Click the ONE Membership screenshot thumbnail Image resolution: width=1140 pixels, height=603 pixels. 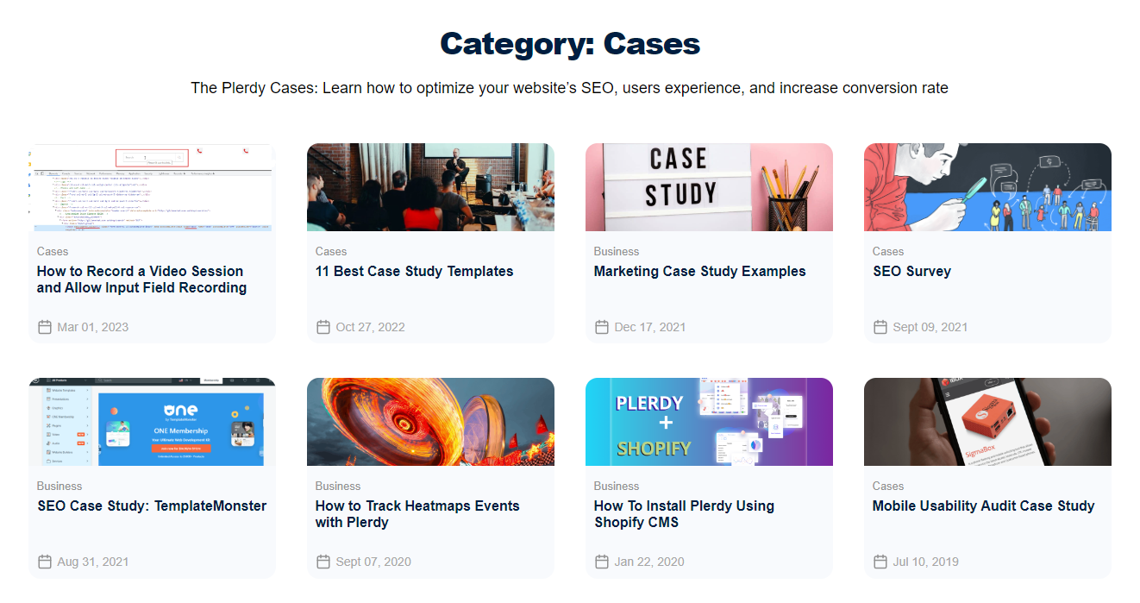152,422
